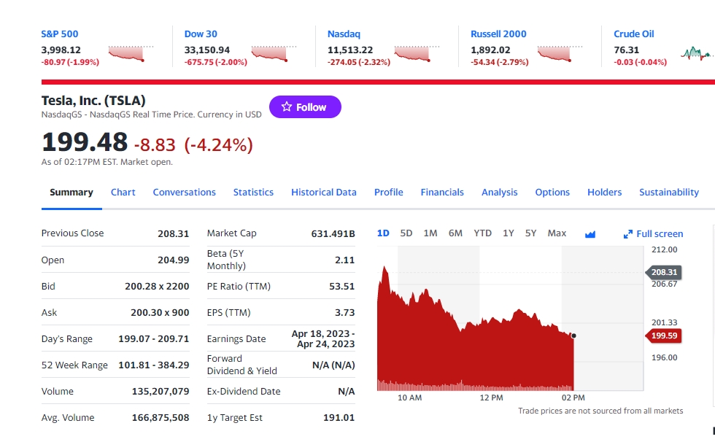Screen dimensions: 715x442
Task: Click the current price dot on chart
Action: (x=573, y=336)
